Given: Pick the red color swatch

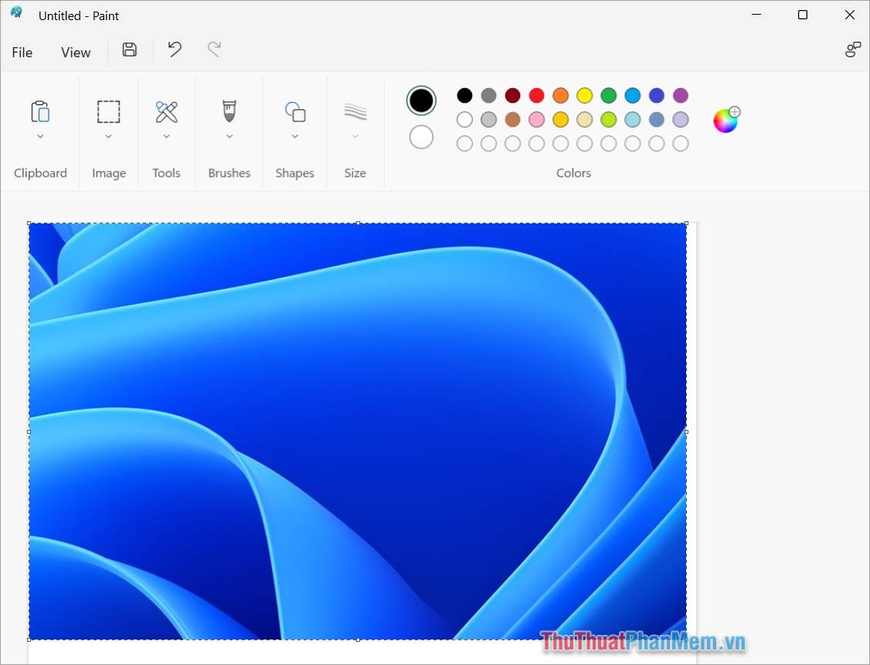Looking at the screenshot, I should 536,95.
